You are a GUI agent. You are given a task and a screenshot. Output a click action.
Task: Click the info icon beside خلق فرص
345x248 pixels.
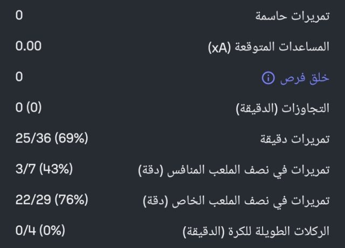268,78
